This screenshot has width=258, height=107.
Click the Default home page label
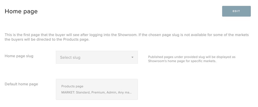21,84
